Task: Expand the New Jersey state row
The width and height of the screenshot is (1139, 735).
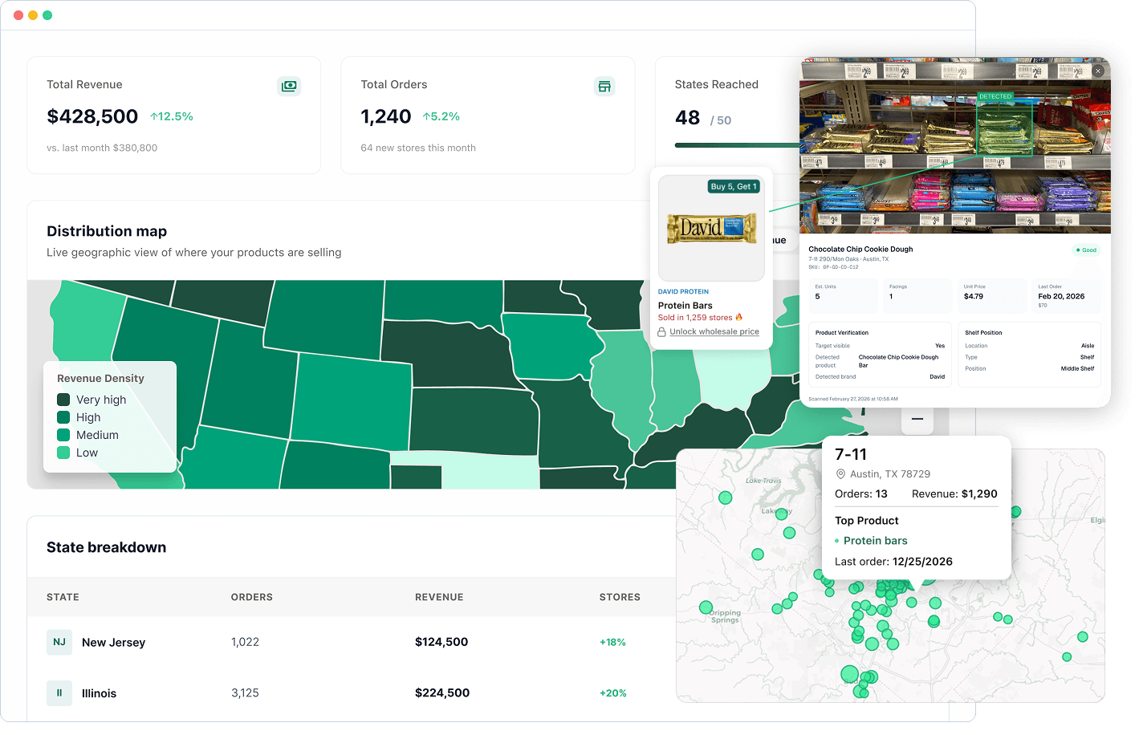Action: [113, 642]
